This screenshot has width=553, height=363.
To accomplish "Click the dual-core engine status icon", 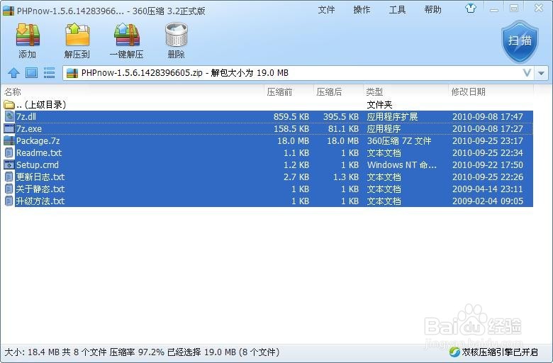I will click(x=454, y=352).
